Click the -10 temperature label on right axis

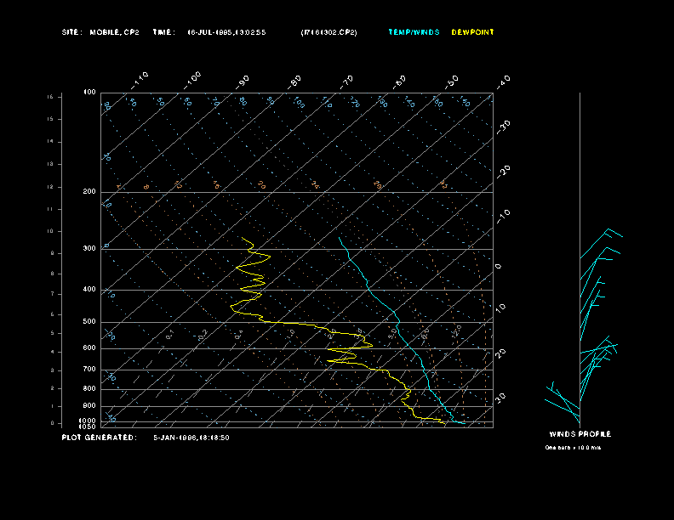tap(503, 217)
